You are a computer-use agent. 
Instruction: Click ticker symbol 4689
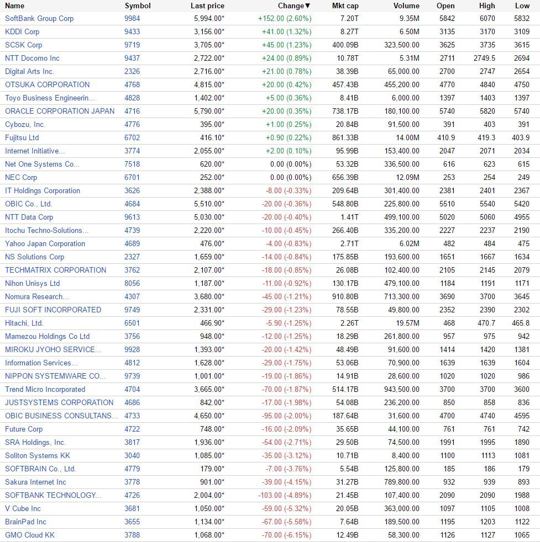tap(132, 244)
